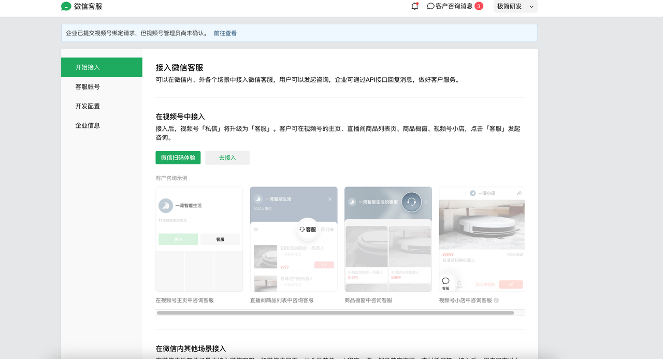This screenshot has width=663, height=359.
Task: Click the info icon beside 视频号小店中咨询客服
Action: (496, 300)
